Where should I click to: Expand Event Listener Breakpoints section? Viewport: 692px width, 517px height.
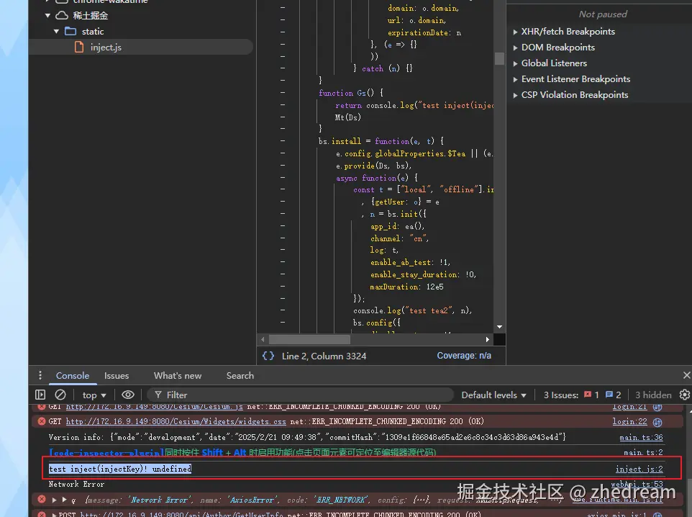[x=575, y=79]
